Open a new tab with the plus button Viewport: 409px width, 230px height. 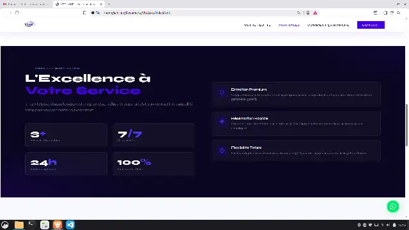click(109, 4)
